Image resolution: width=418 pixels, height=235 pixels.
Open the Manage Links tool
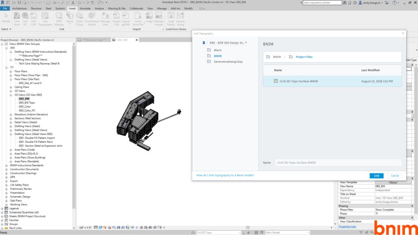pos(105,18)
